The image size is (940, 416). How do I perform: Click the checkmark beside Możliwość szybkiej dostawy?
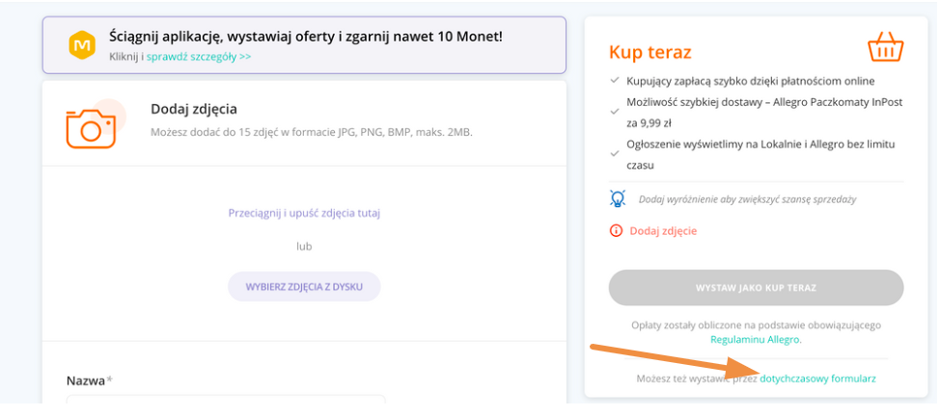(x=614, y=112)
